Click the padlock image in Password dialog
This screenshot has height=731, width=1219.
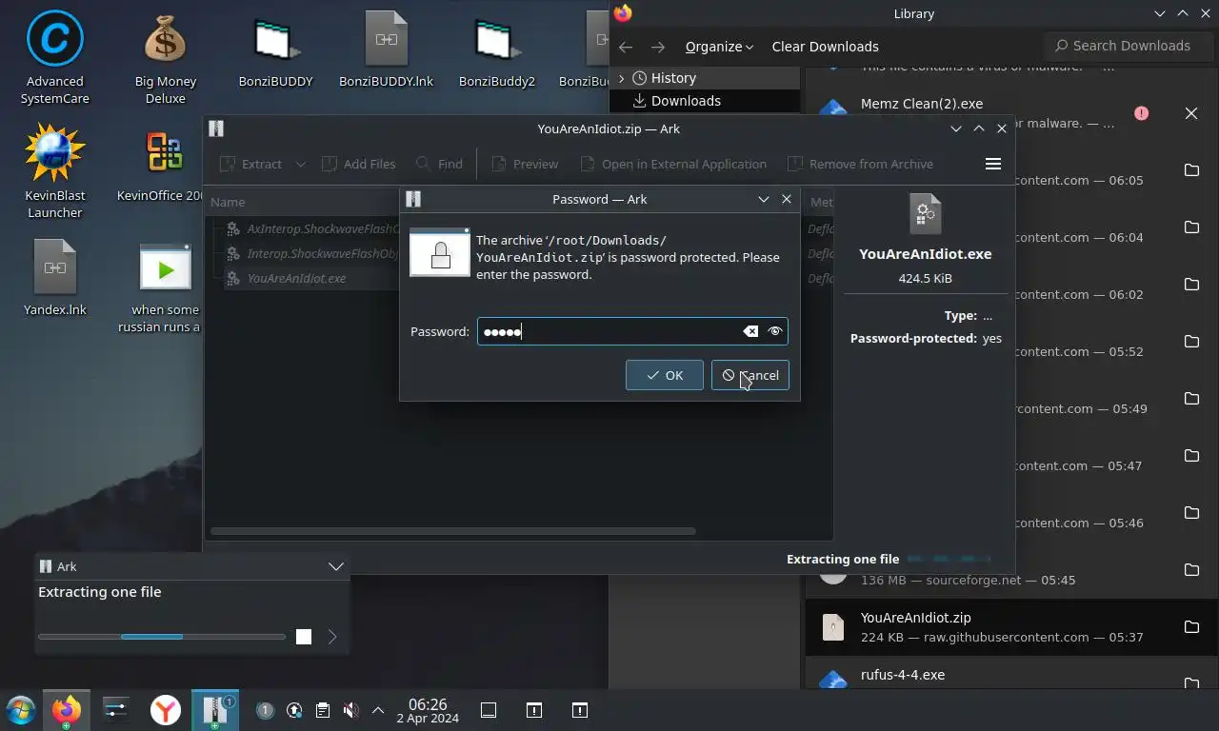click(x=440, y=253)
